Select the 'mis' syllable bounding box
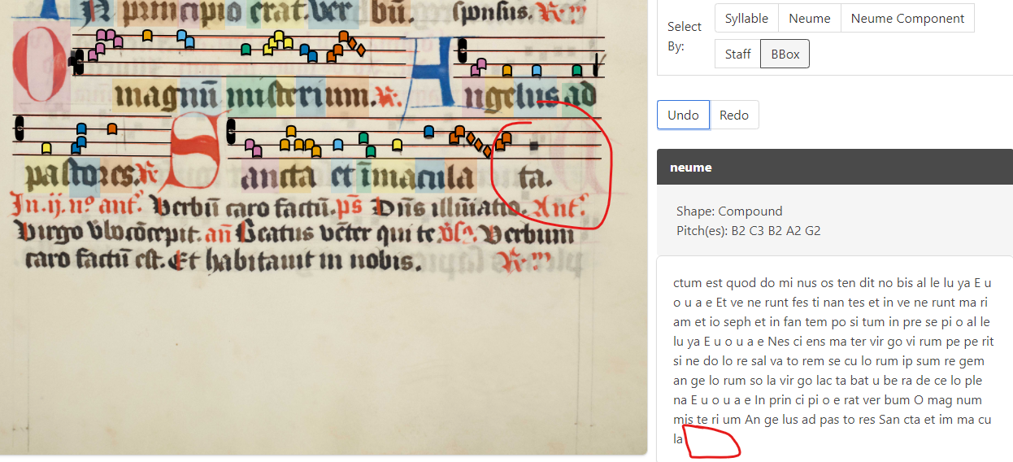 pyautogui.click(x=251, y=97)
